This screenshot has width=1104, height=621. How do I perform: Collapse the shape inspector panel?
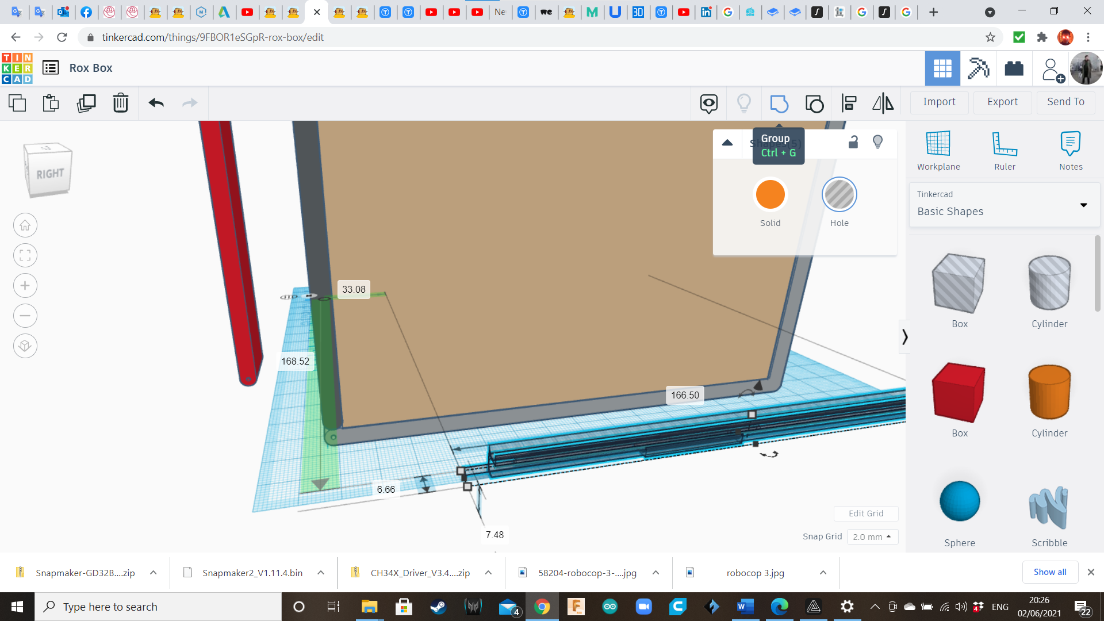point(727,143)
